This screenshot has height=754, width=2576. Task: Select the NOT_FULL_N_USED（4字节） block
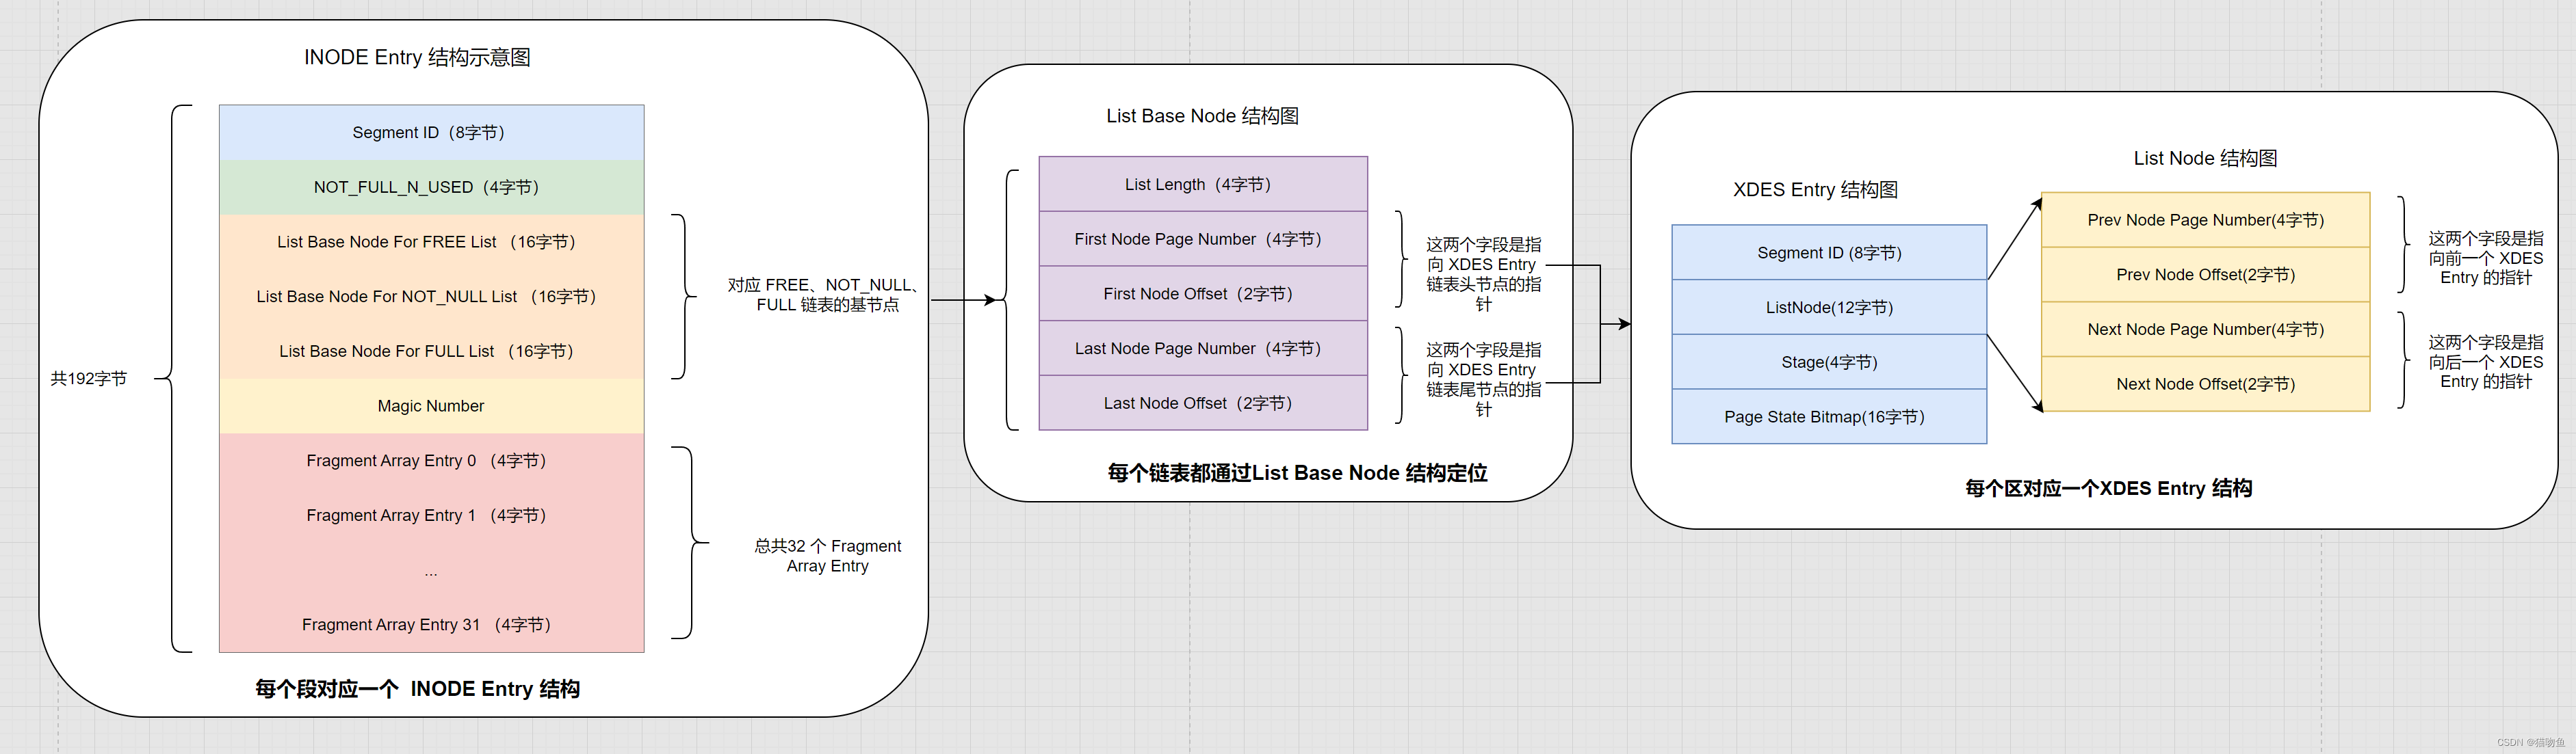click(x=431, y=188)
